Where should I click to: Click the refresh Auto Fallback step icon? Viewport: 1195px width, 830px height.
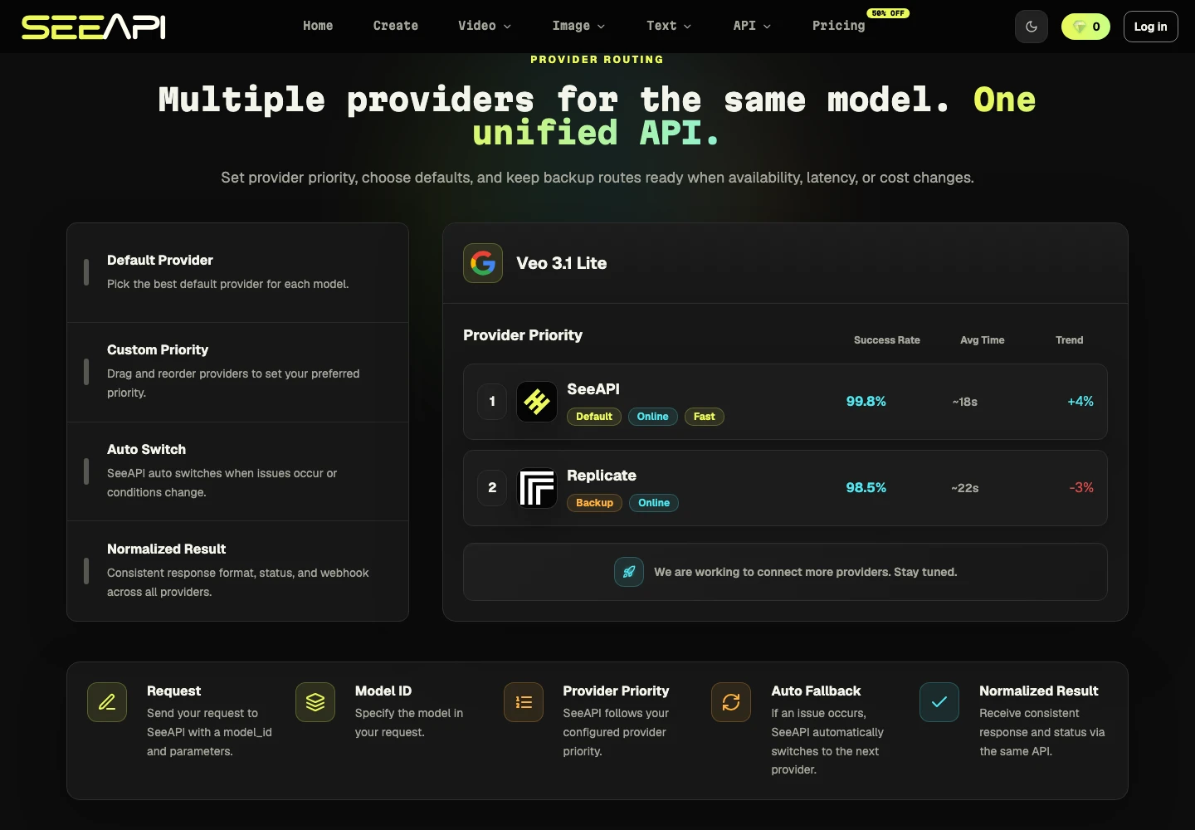click(731, 702)
